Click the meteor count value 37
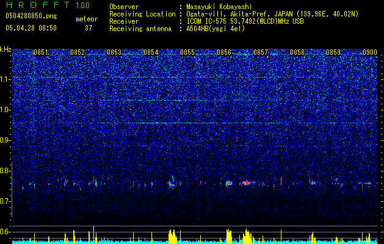This screenshot has width=384, height=244. 89,28
